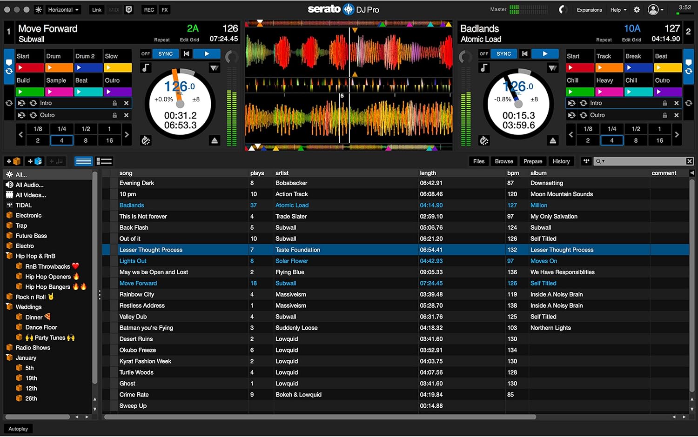Click the add smart crate icon

34,161
